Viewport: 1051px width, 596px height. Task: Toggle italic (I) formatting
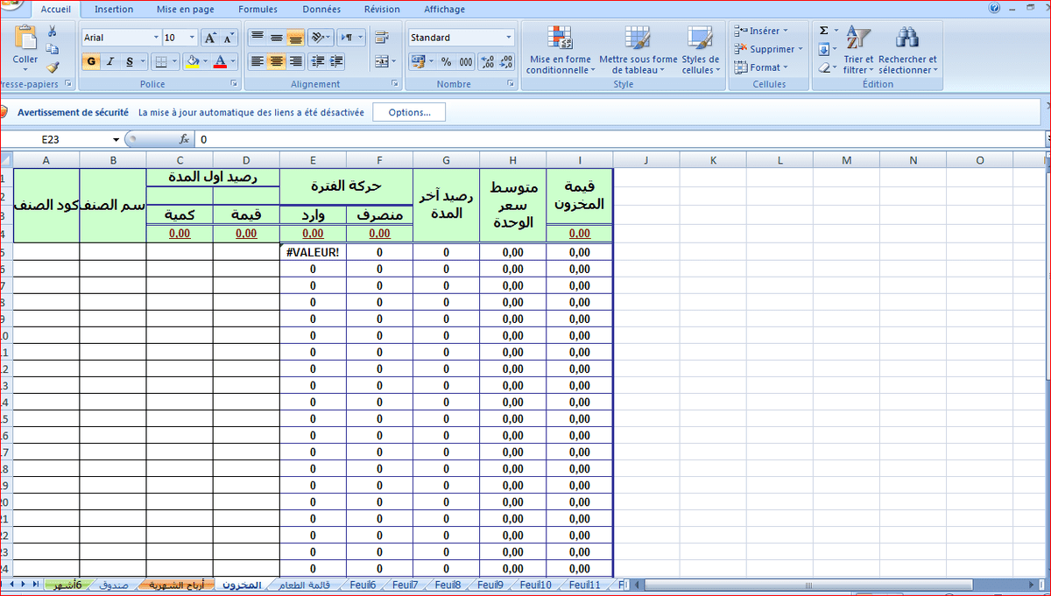[111, 62]
